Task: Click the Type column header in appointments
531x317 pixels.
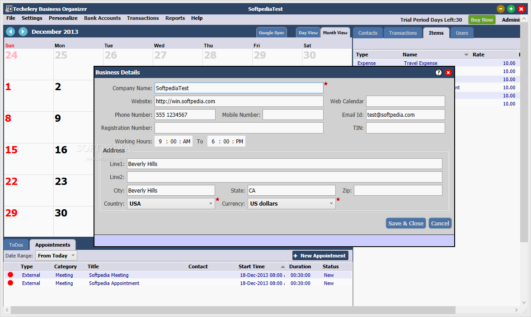Action: [x=27, y=266]
